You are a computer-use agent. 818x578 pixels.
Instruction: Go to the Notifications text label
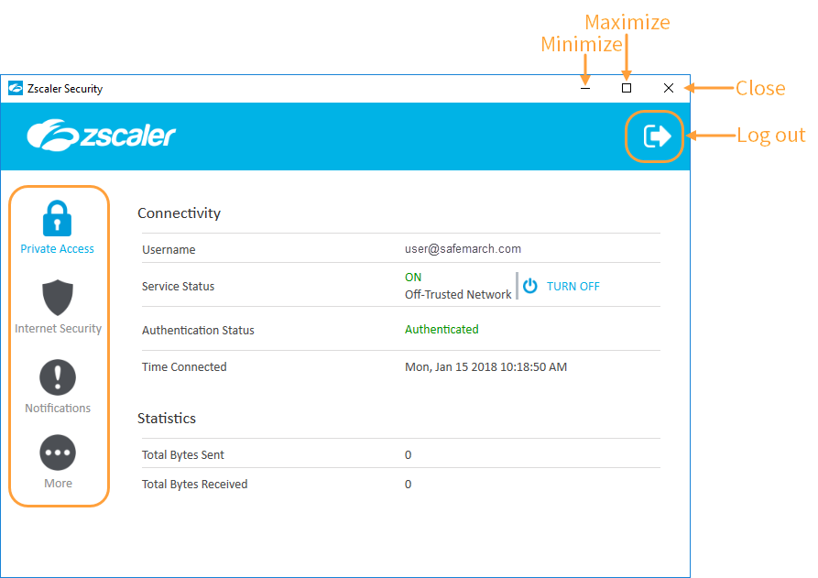58,409
